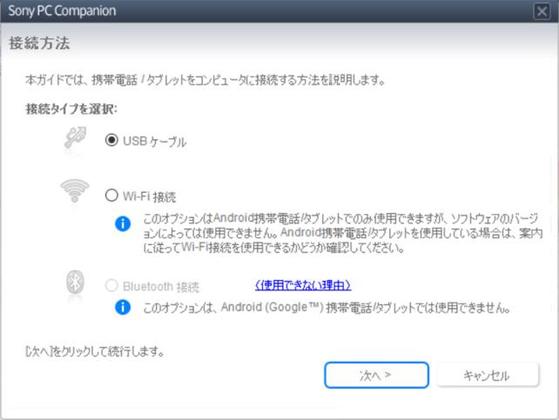Select the USB ケーブル radio button
This screenshot has width=559, height=420.
coord(111,140)
